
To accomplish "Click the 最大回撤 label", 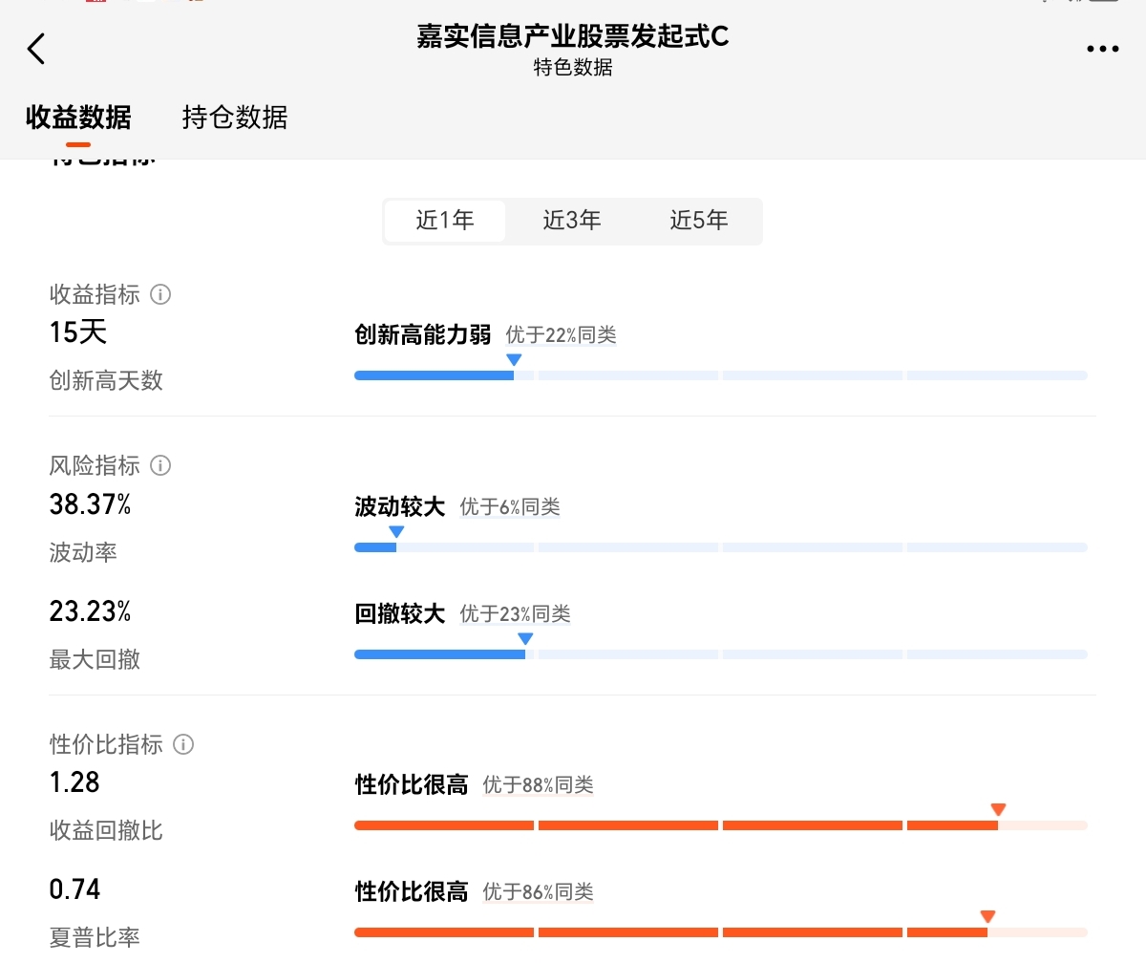I will point(95,659).
